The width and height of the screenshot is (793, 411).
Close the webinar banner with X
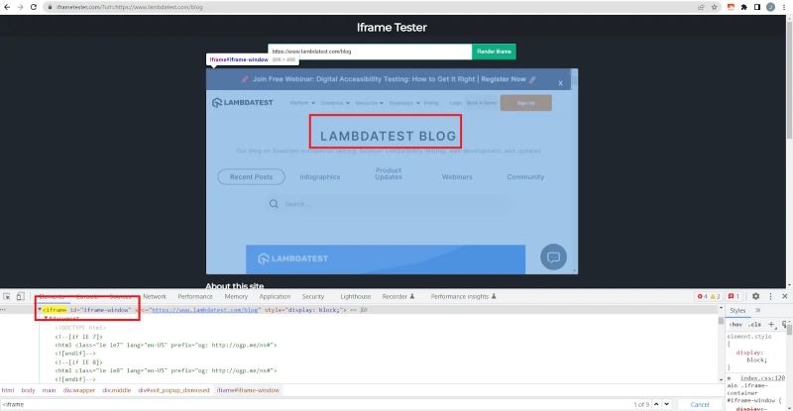pos(560,83)
